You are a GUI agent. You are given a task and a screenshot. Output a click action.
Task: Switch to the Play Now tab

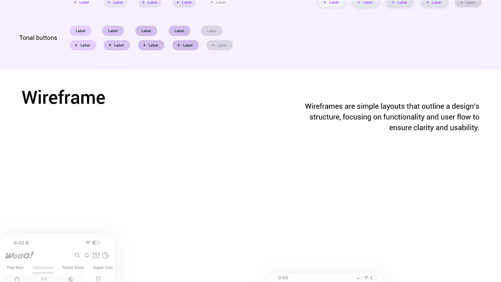coord(15,268)
